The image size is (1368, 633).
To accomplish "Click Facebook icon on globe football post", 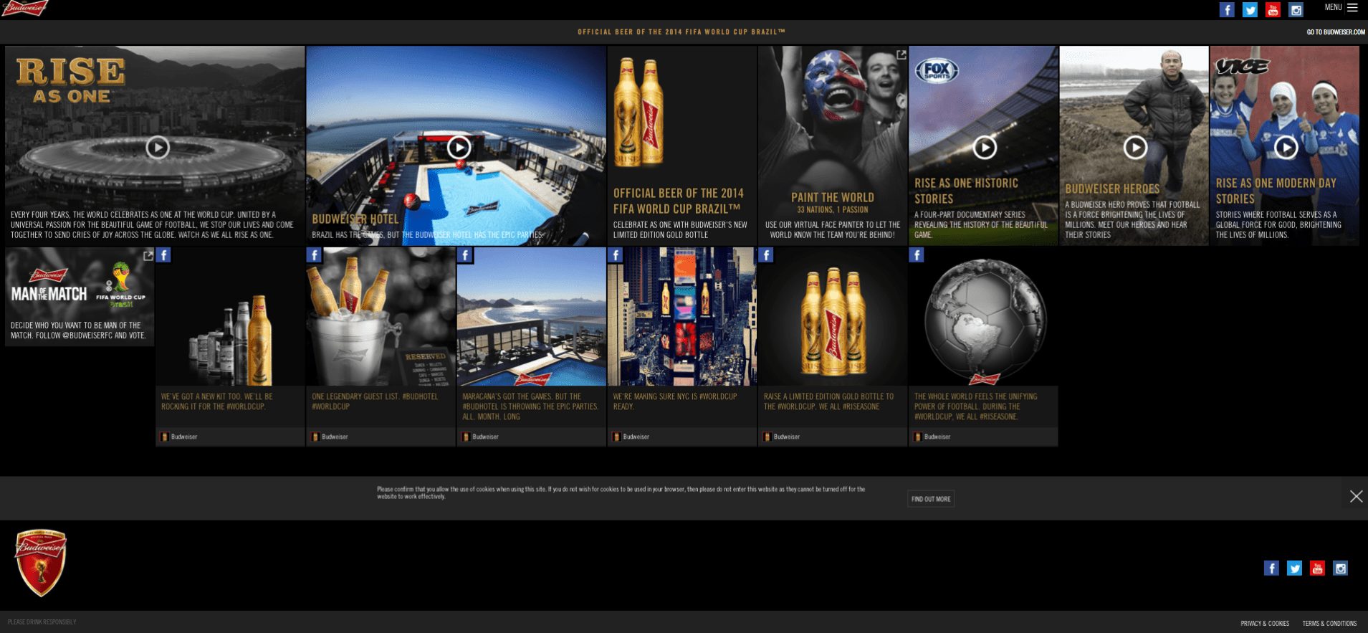I will 916,255.
